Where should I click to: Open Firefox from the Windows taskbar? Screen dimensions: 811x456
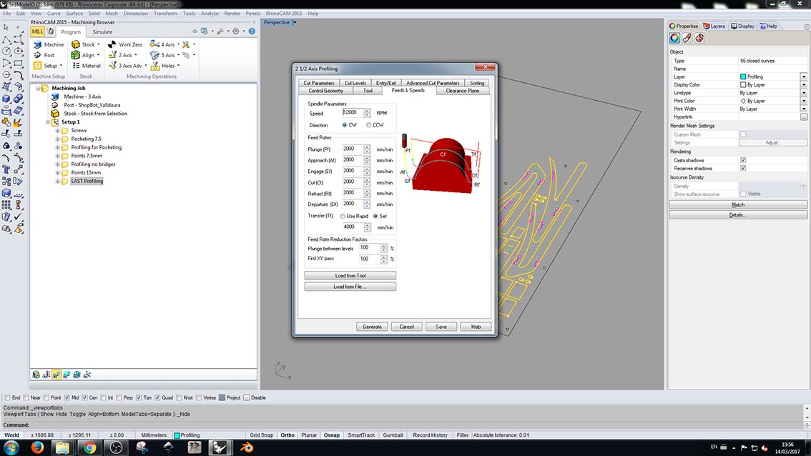coord(37,447)
